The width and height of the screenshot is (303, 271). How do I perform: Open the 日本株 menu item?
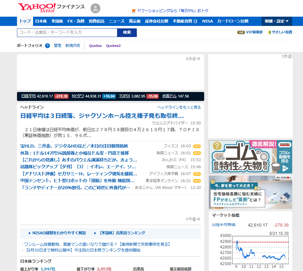pos(41,21)
